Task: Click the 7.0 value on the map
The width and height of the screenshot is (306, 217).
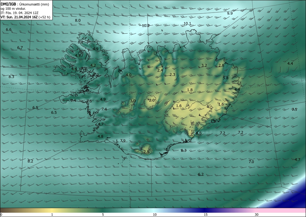Action: coord(251,162)
